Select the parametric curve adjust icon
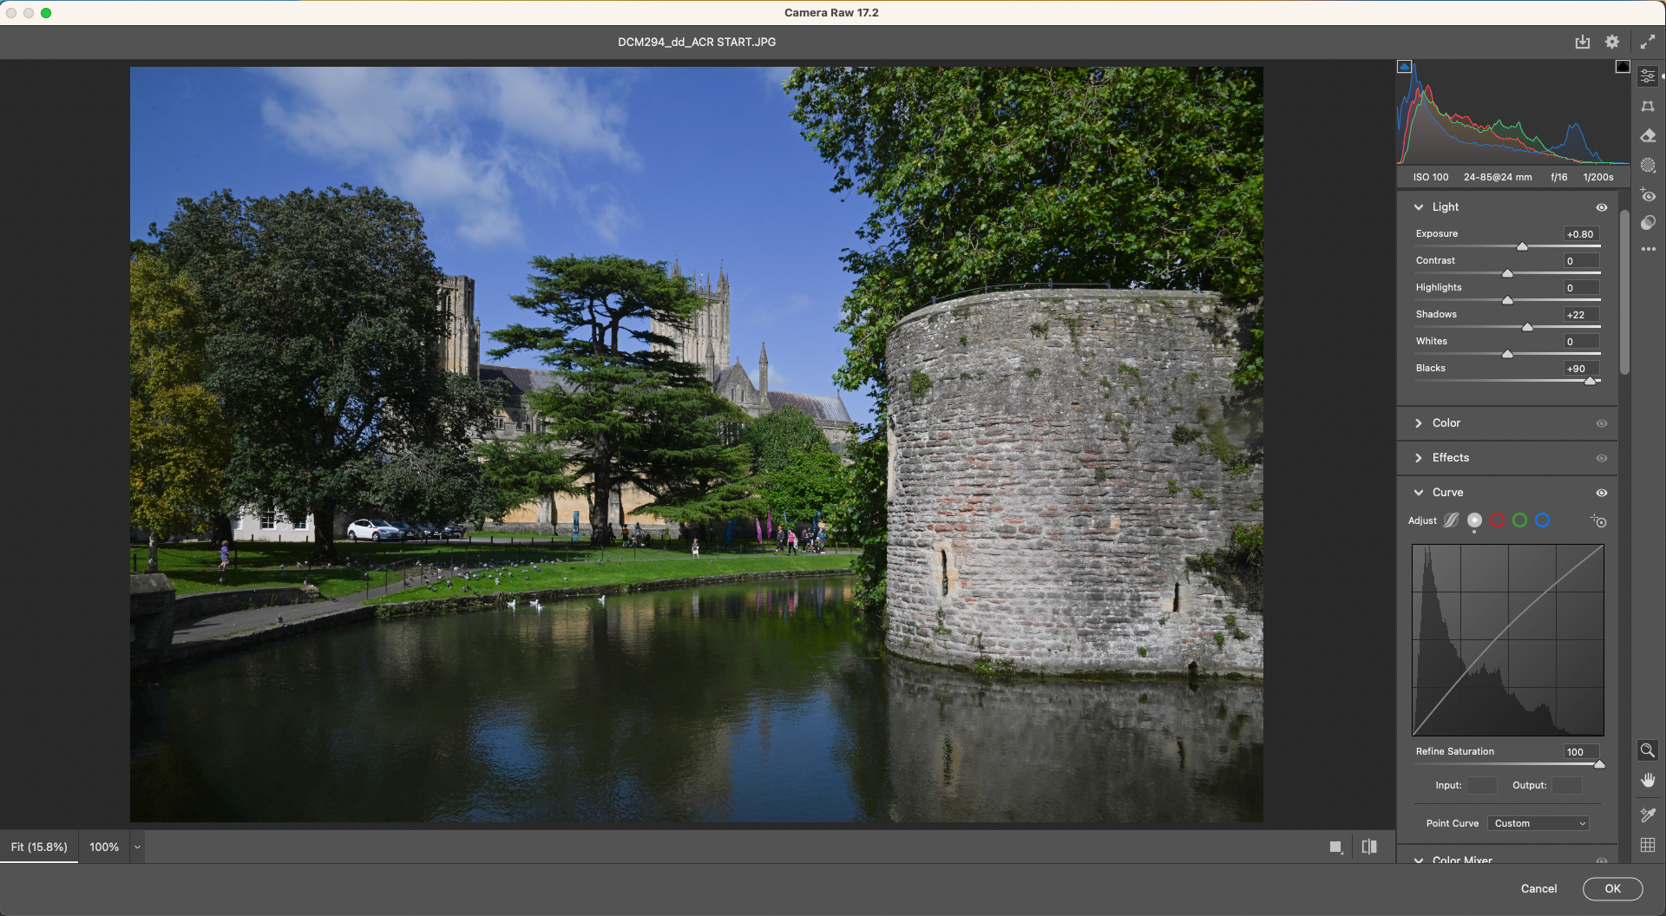The image size is (1666, 916). point(1451,520)
